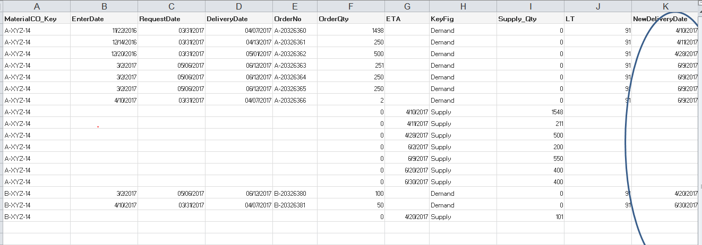The width and height of the screenshot is (702, 245).
Task: Select column F header
Action: click(351, 6)
